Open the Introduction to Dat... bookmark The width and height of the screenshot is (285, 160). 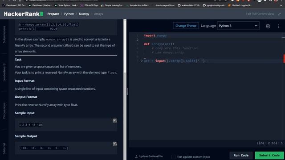(x=138, y=5)
